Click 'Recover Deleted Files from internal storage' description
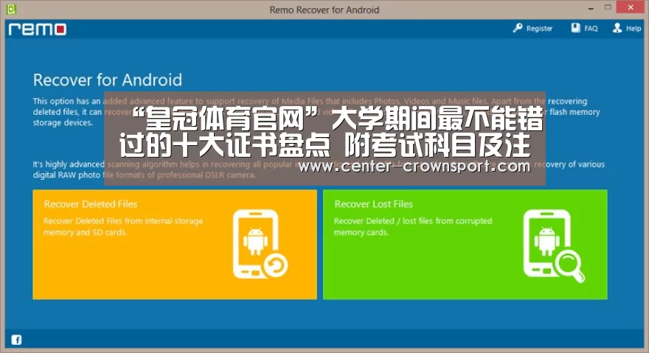This screenshot has width=649, height=353. coord(123,226)
